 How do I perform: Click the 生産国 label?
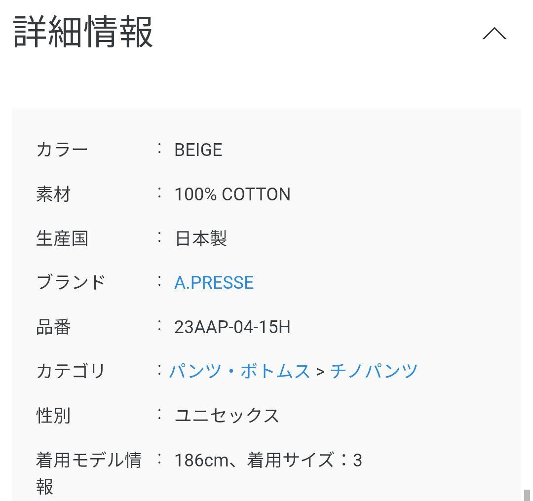(62, 238)
